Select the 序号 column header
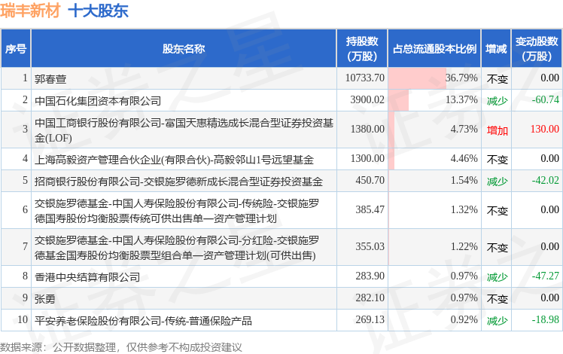 click(x=16, y=48)
